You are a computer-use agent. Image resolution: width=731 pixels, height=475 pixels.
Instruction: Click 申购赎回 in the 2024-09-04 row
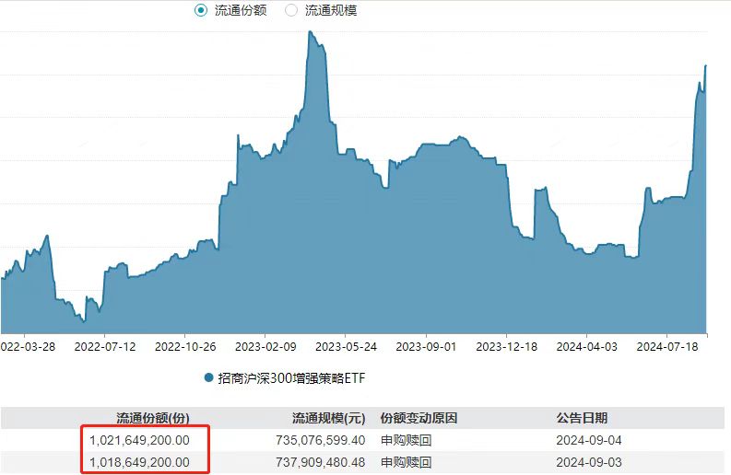coord(406,441)
